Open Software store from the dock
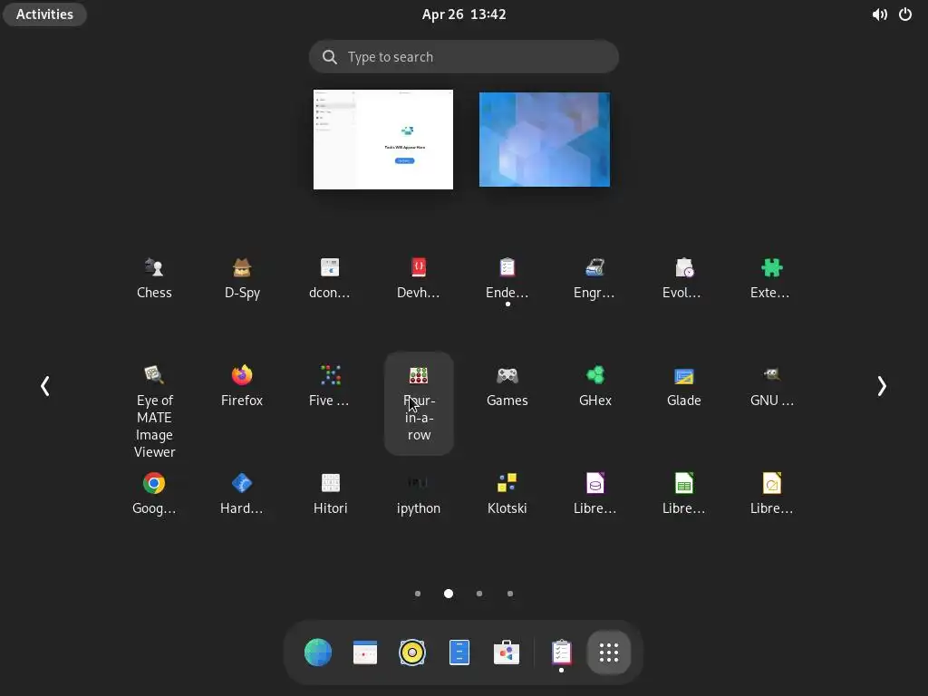Viewport: 928px width, 696px height. click(x=507, y=652)
